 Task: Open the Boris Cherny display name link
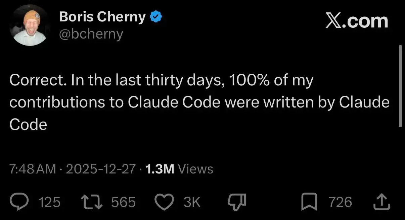tap(102, 17)
